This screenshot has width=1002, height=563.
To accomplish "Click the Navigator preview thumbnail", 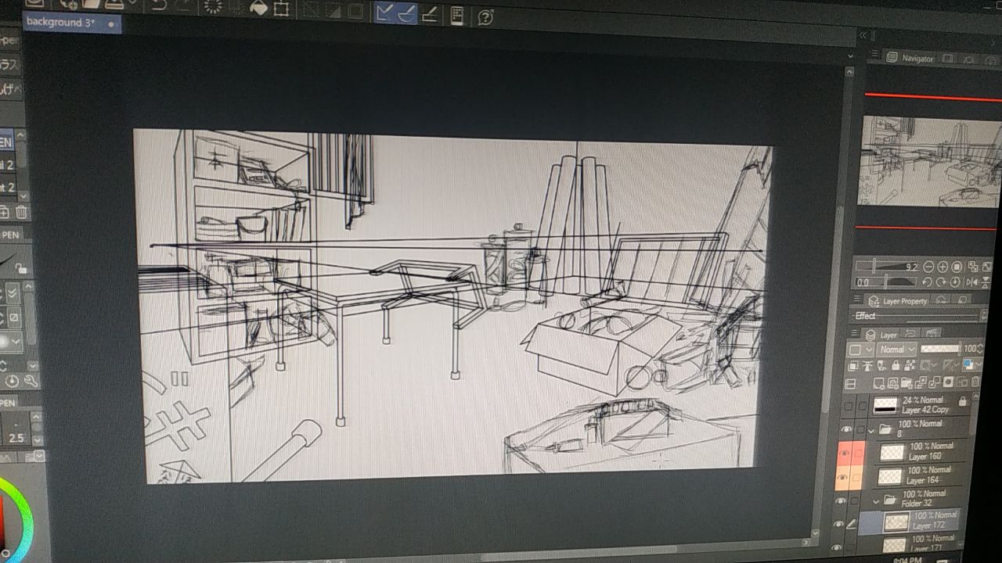I will 929,162.
